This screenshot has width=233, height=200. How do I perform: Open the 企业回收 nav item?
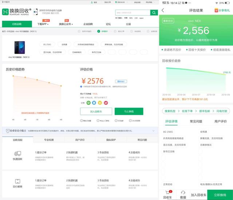pos(88,24)
